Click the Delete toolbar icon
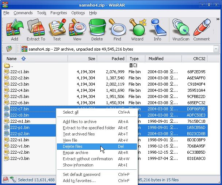 click(97, 30)
